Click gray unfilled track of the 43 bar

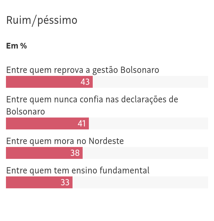pyautogui.click(x=150, y=82)
